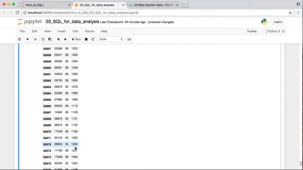
Task: Open the Chrome three-dot menu
Action: [298, 13]
